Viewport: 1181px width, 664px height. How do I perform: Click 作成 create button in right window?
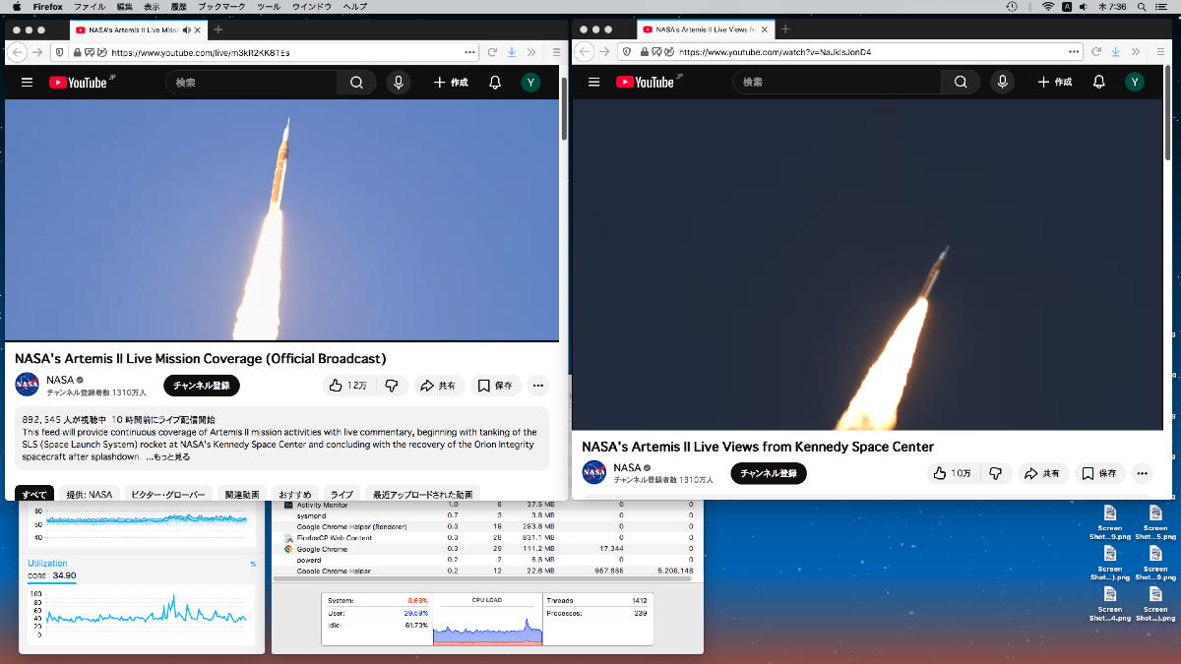click(1054, 83)
